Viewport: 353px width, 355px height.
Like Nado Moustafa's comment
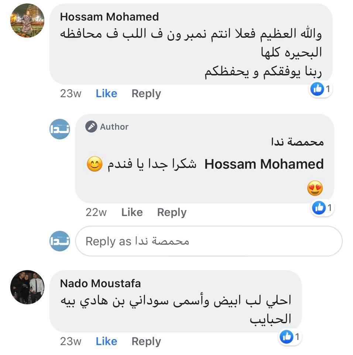pos(106,341)
